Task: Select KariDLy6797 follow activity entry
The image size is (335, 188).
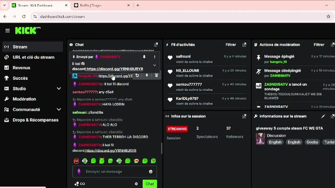Action: coord(207,101)
